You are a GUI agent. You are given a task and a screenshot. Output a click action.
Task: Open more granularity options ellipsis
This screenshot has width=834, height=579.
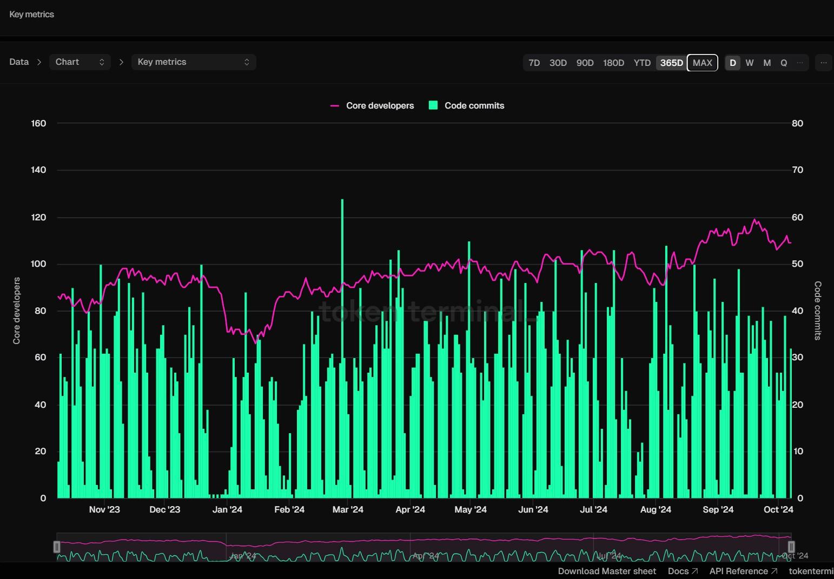(800, 63)
